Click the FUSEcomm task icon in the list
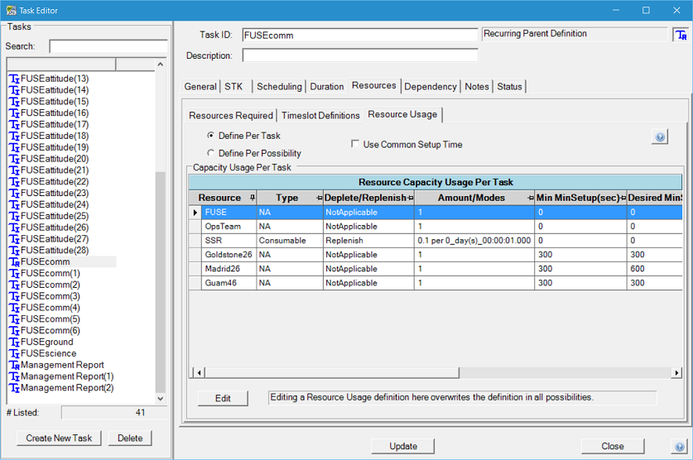The height and width of the screenshot is (460, 693). coord(14,262)
